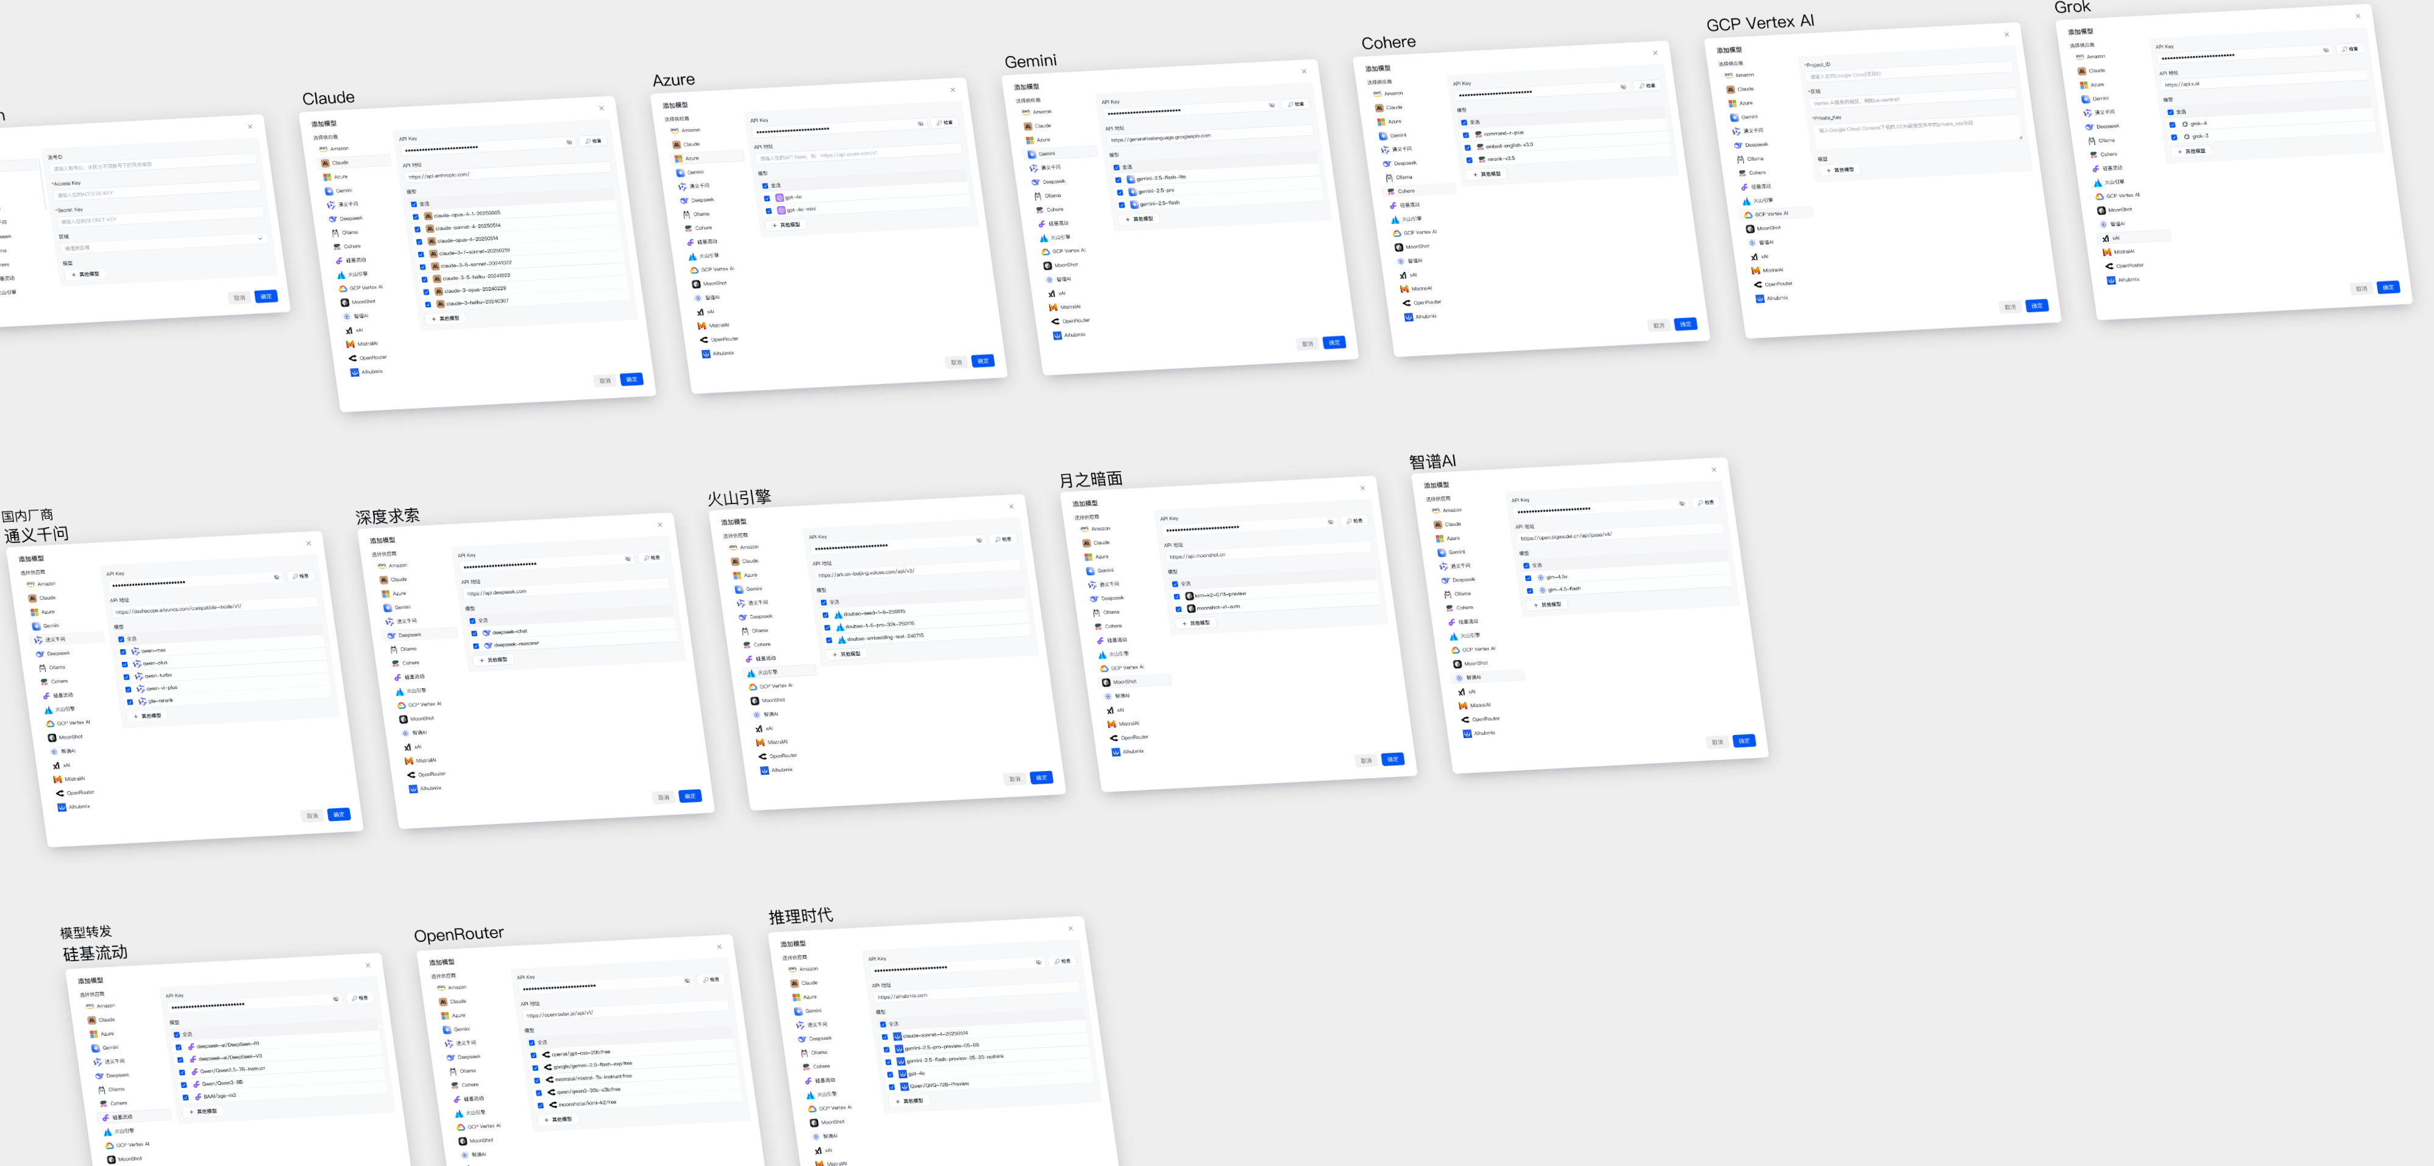Image resolution: width=2434 pixels, height=1166 pixels.
Task: Click + 其他模型 in the 深度求索 dialog
Action: [493, 659]
